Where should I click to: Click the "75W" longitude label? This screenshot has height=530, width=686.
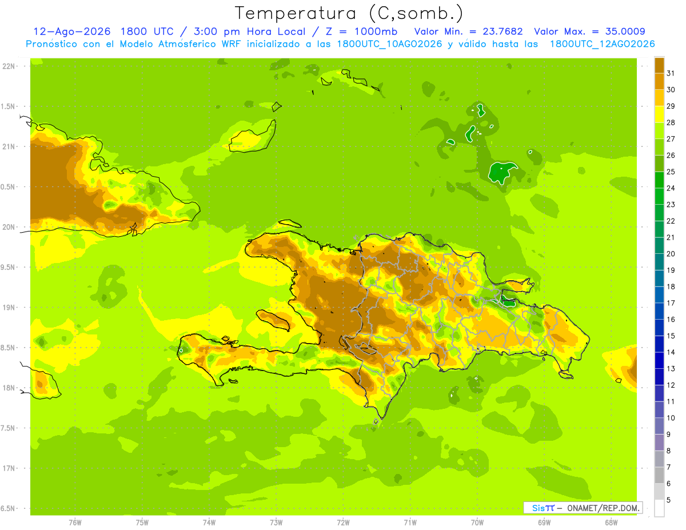(x=142, y=523)
